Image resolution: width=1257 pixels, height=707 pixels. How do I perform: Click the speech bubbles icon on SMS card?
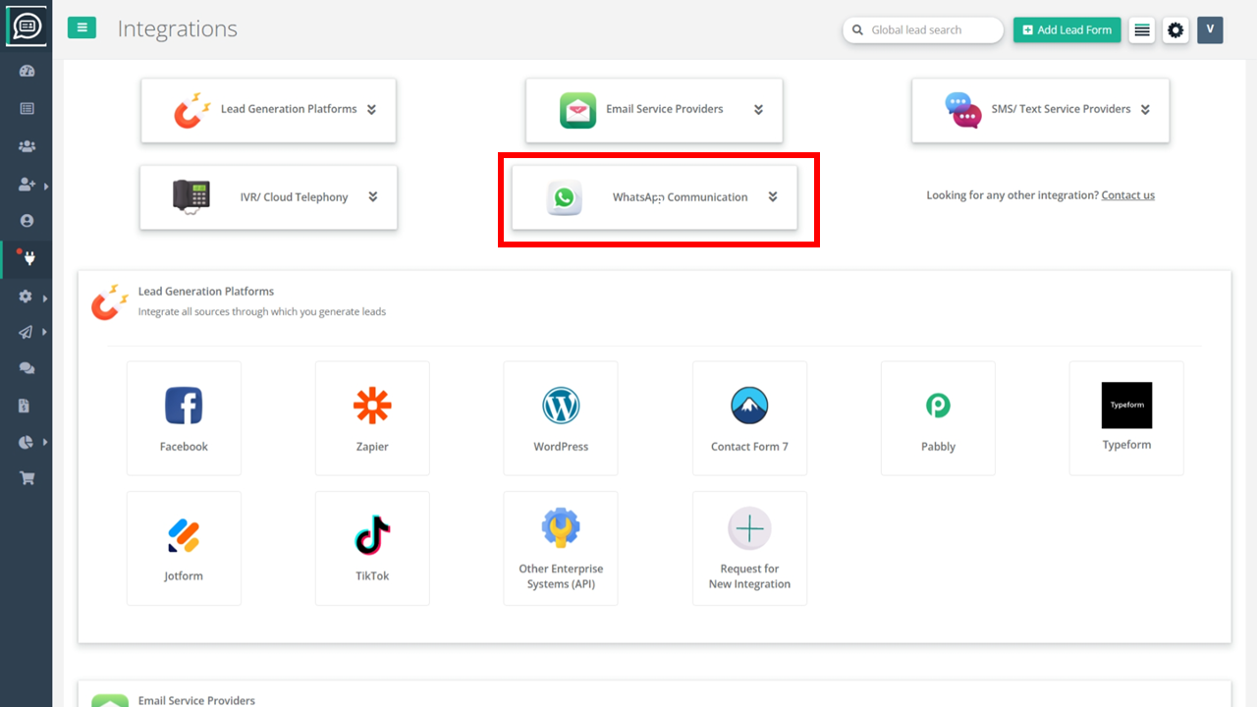[963, 110]
